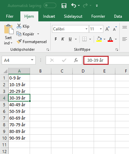The height and width of the screenshot is (154, 129).
Task: Open the font size 11 dropdown
Action: pyautogui.click(x=101, y=29)
